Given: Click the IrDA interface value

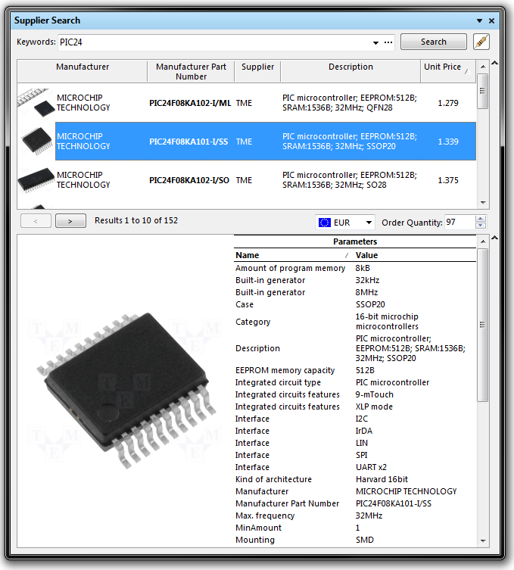Looking at the screenshot, I should pyautogui.click(x=364, y=431).
